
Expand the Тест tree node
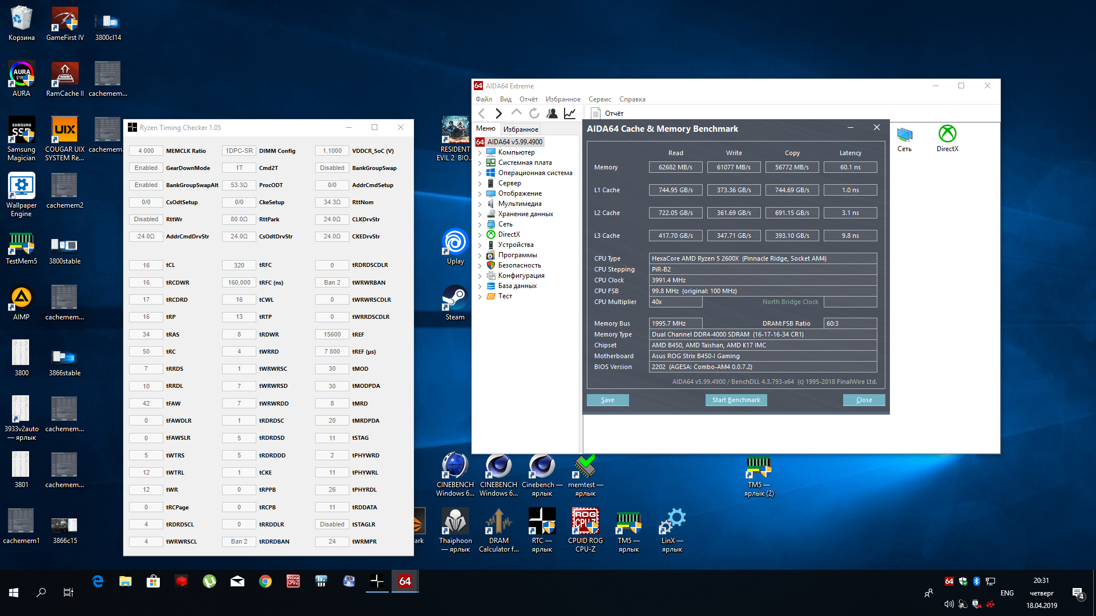[480, 297]
